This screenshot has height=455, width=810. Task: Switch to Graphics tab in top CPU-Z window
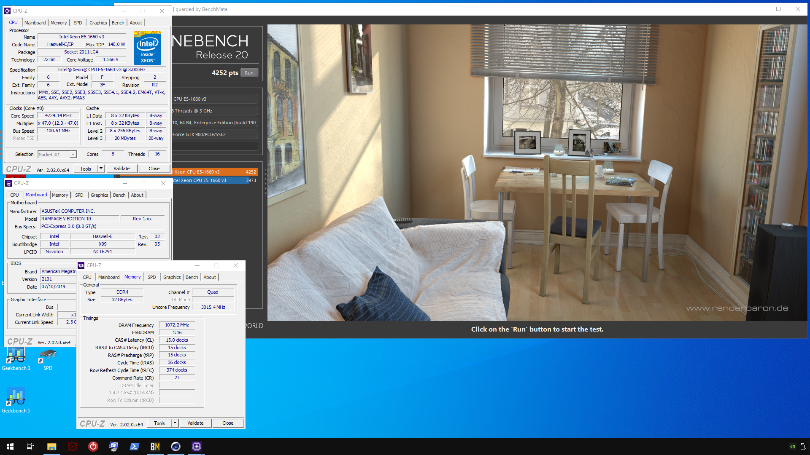[x=98, y=23]
